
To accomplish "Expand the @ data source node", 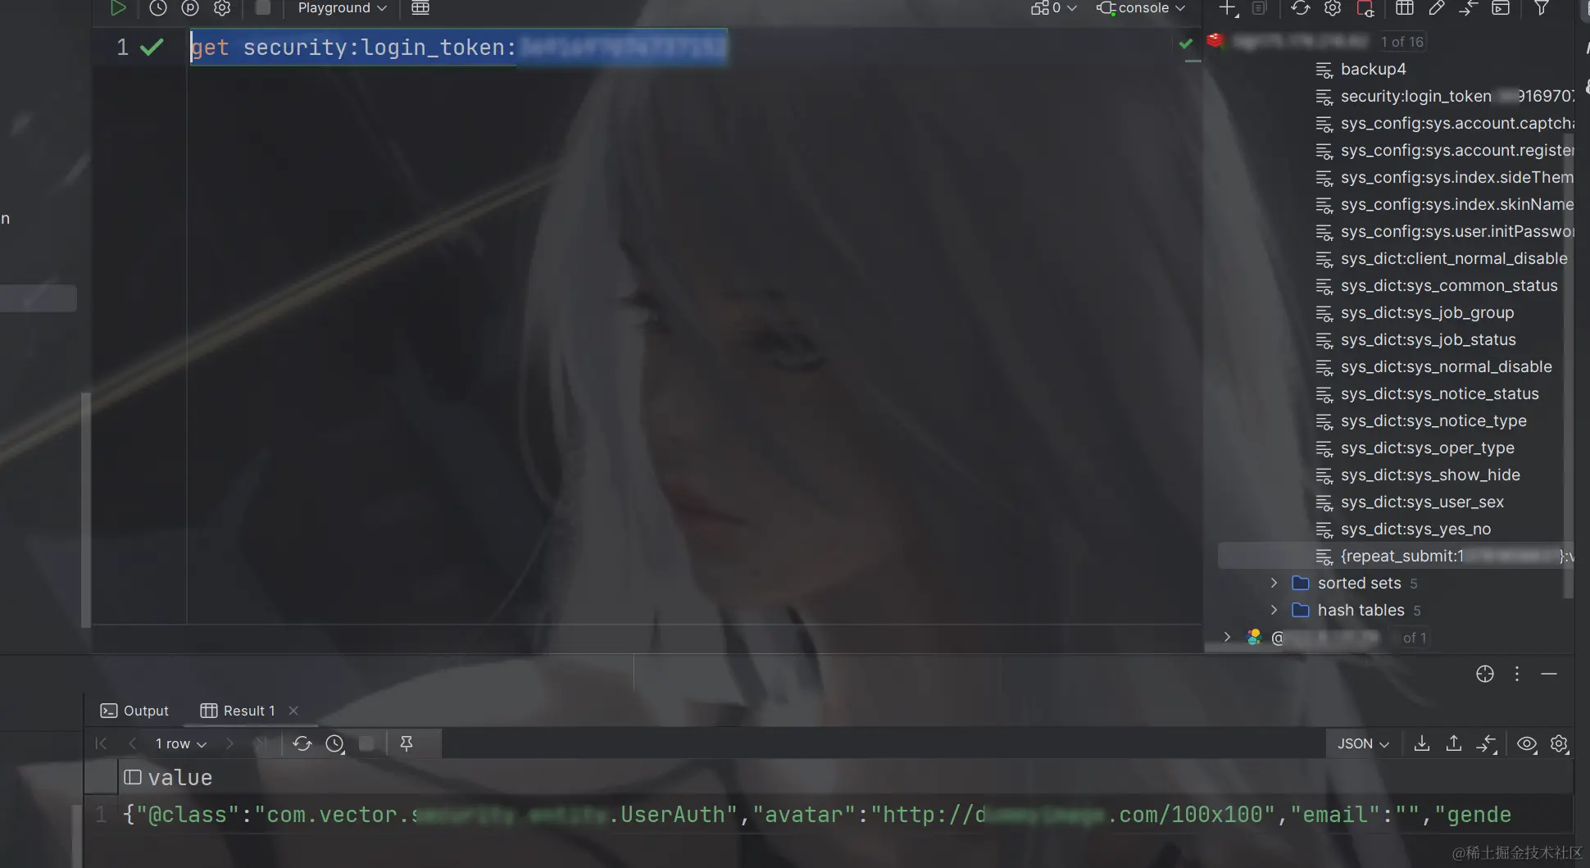I will click(1227, 637).
